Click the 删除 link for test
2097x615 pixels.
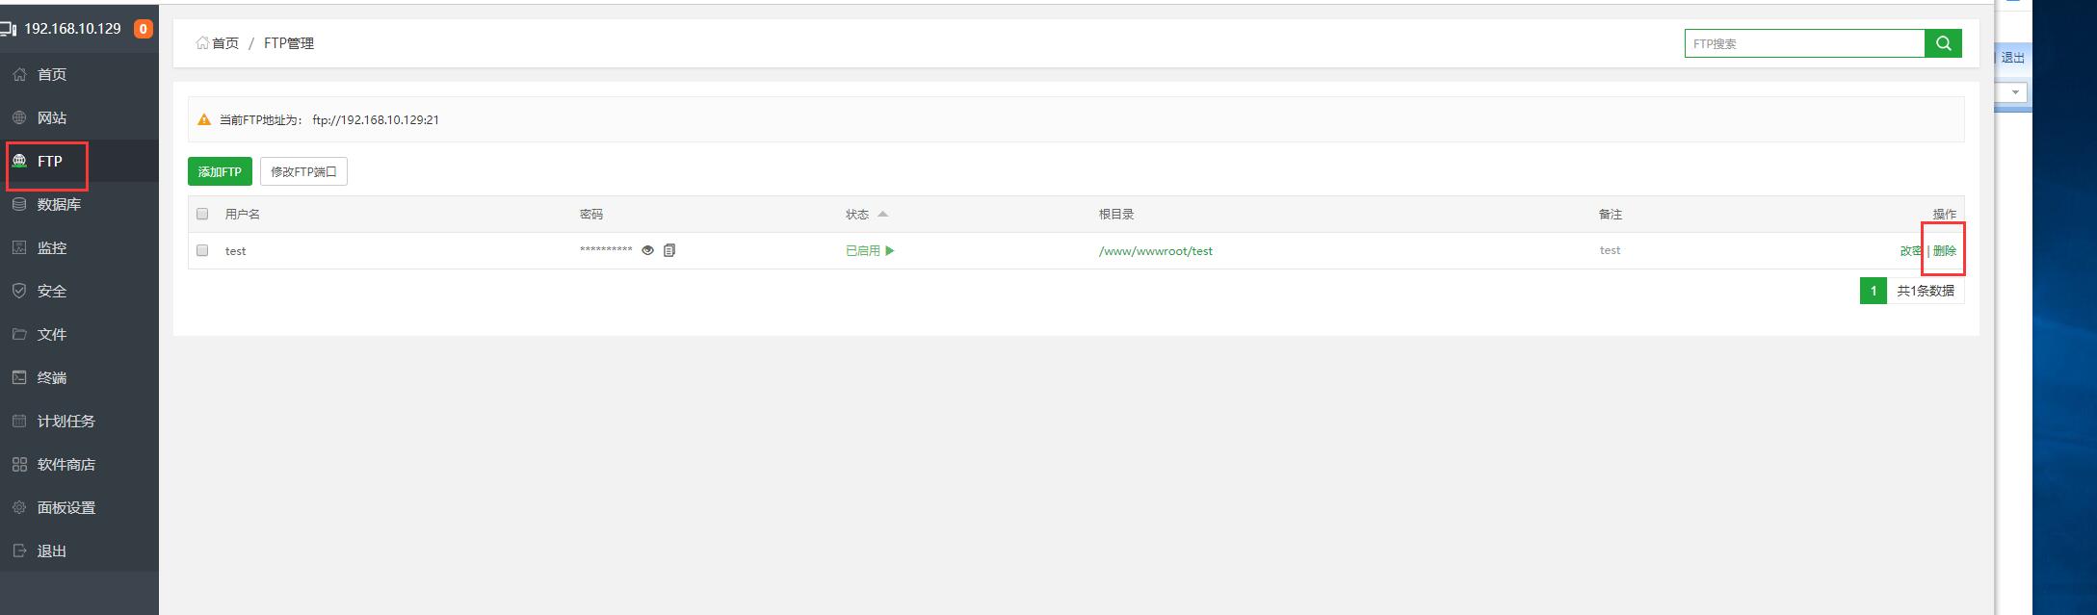[1945, 250]
